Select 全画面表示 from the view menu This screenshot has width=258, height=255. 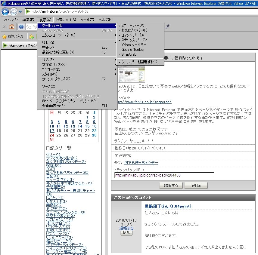click(53, 106)
